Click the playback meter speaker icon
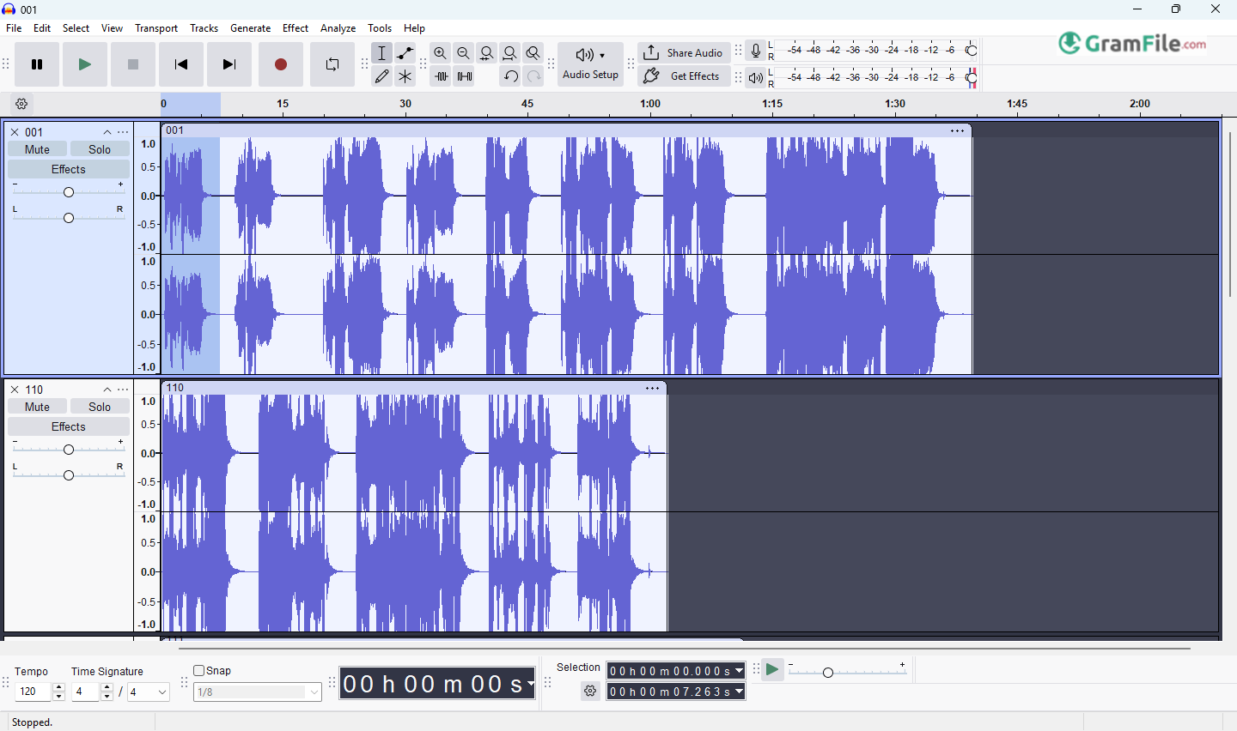 point(756,78)
